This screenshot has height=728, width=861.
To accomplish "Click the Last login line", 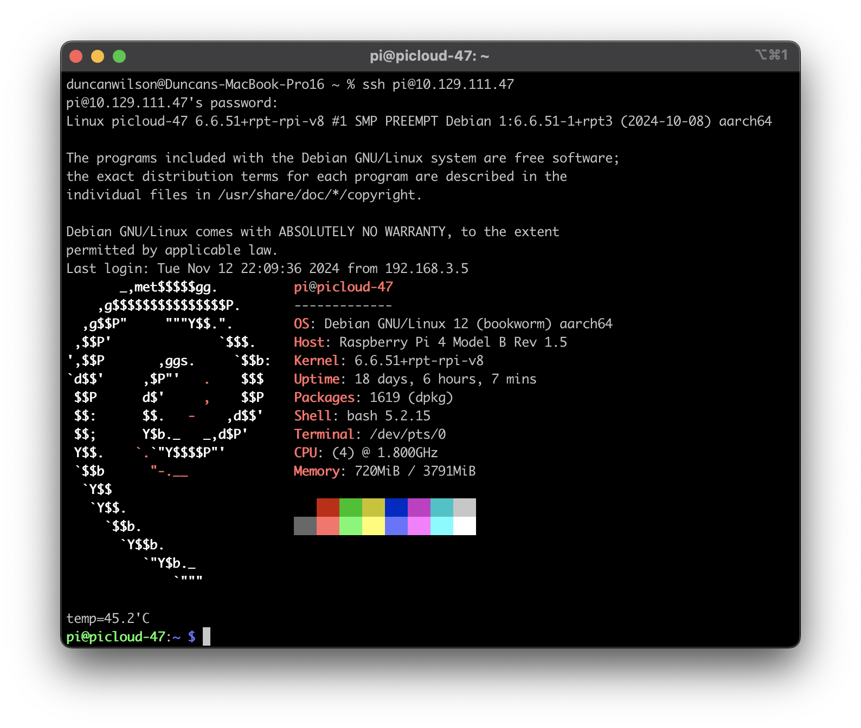I will [x=267, y=269].
